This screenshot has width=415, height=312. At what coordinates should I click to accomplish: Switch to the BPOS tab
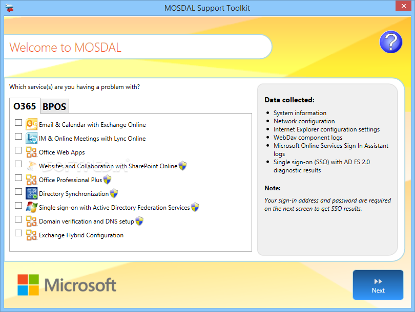54,107
